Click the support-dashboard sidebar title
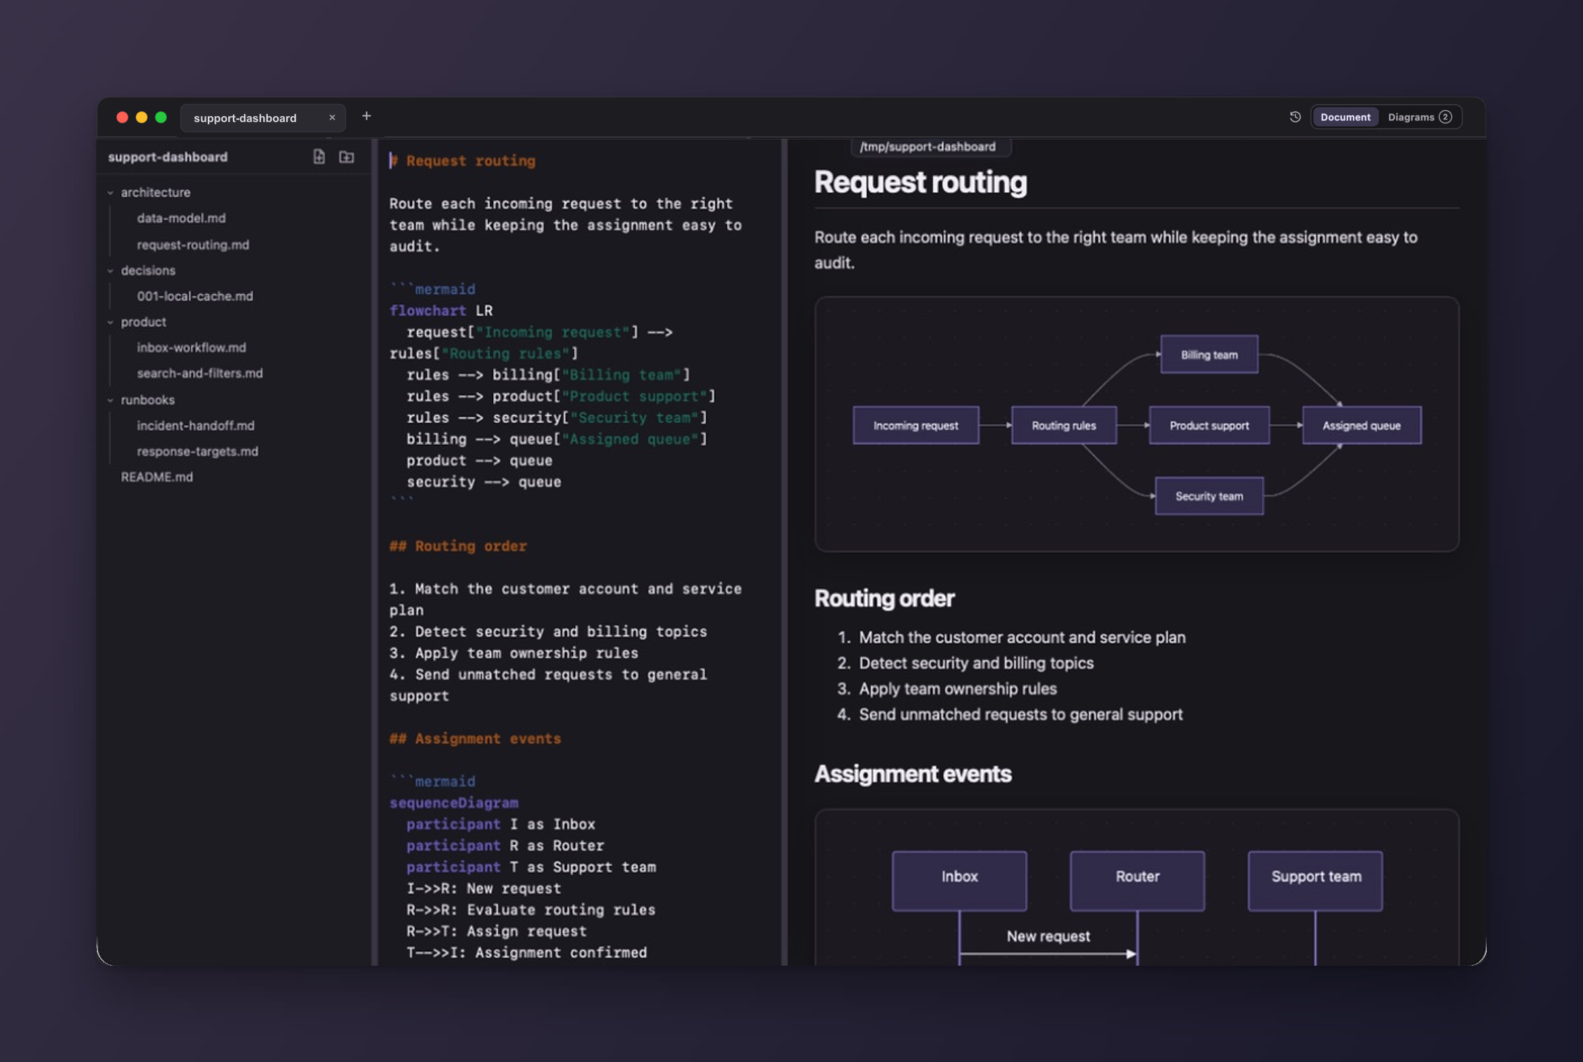Viewport: 1583px width, 1062px height. (x=168, y=157)
